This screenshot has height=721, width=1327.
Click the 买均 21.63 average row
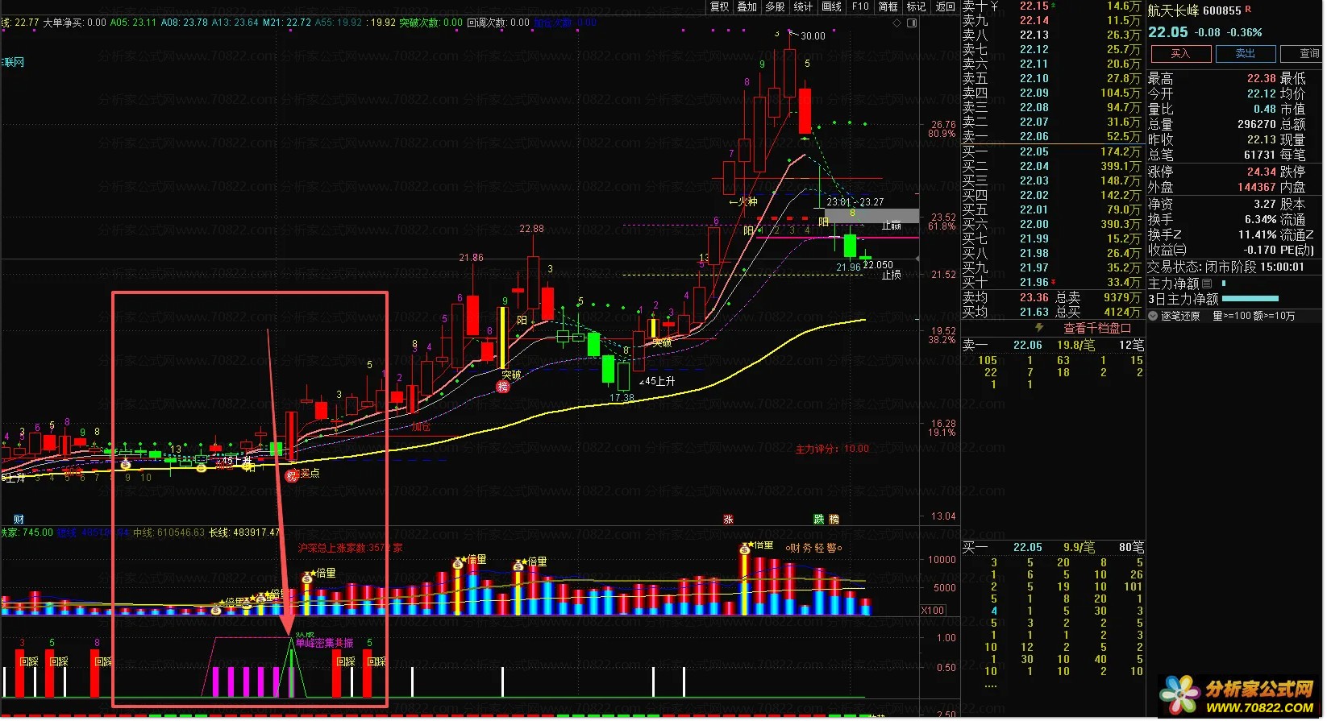[1053, 312]
